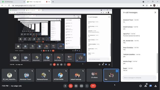Toggle captions in the bottom call bar
This screenshot has height=90, width=160.
tap(76, 86)
